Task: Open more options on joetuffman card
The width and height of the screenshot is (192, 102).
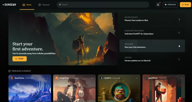Action: tap(181, 78)
